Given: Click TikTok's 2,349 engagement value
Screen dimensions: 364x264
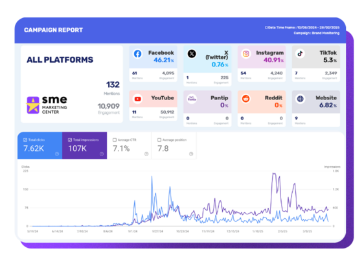Looking at the screenshot, I should (331, 73).
